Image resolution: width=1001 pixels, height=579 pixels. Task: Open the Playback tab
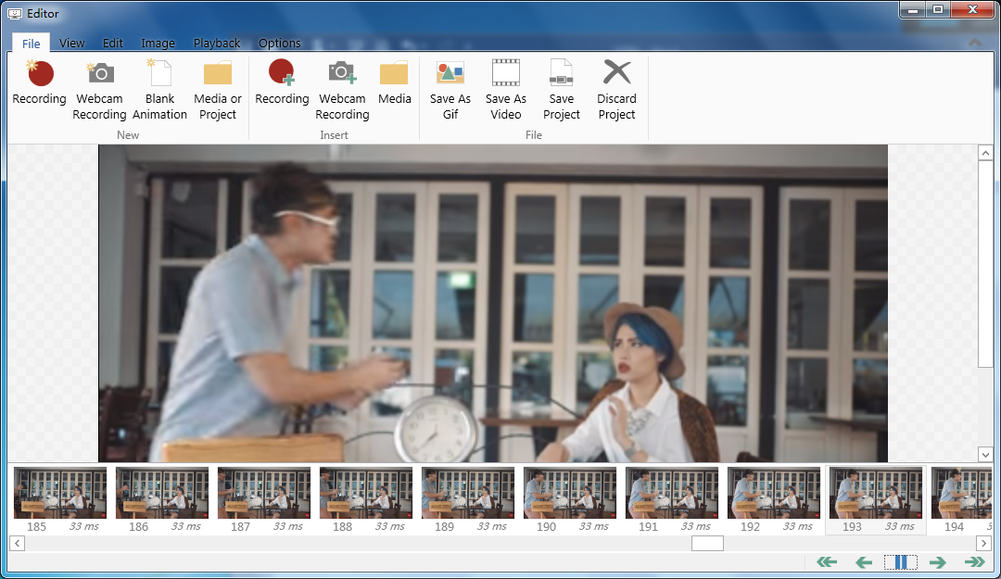tap(217, 43)
